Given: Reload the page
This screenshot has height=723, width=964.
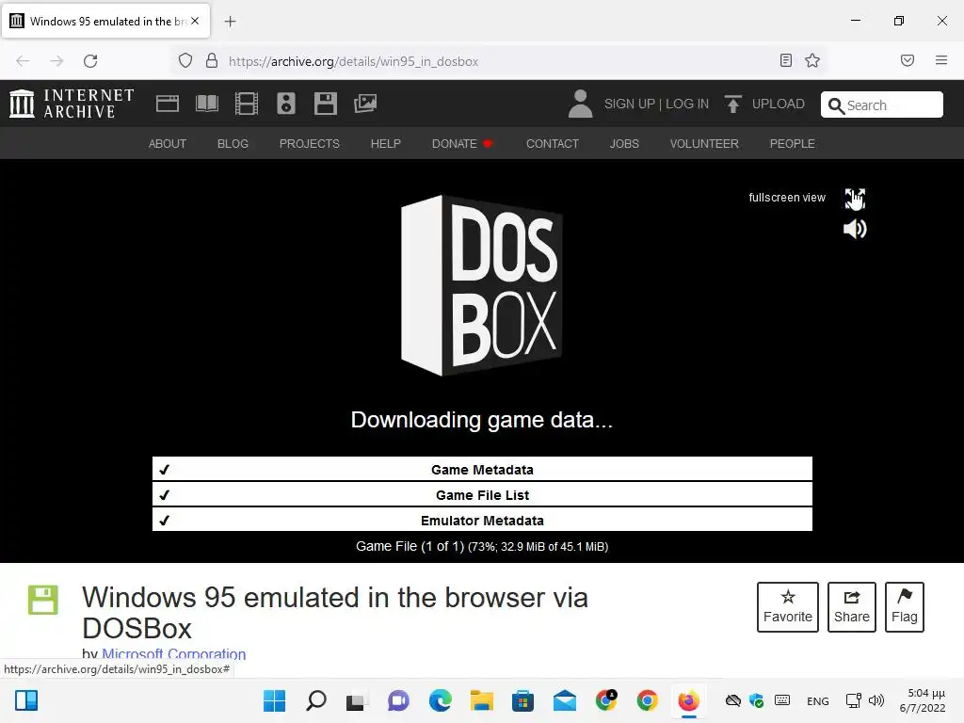Looking at the screenshot, I should (x=90, y=61).
